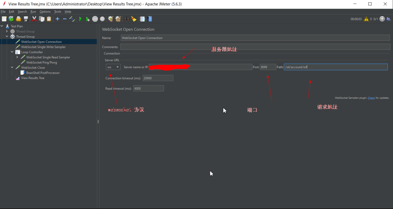Collapse the enabled Thread Group node
The image size is (393, 209).
[x=7, y=36]
